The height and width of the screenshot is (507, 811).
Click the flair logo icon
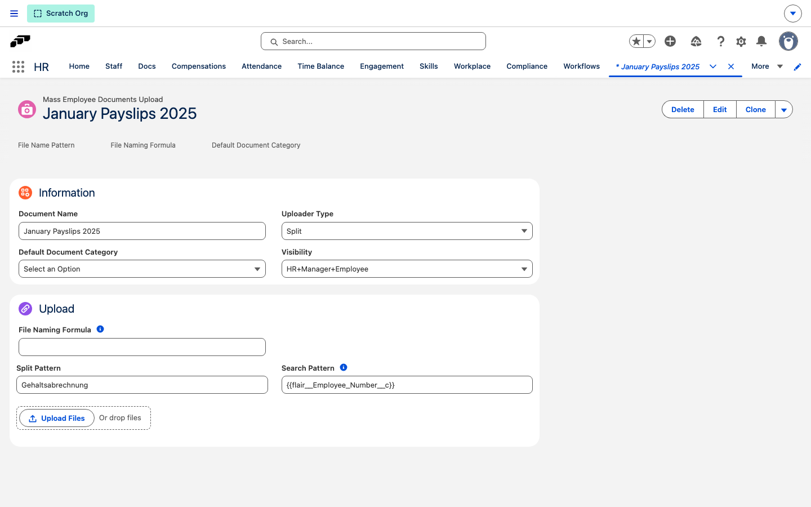20,41
